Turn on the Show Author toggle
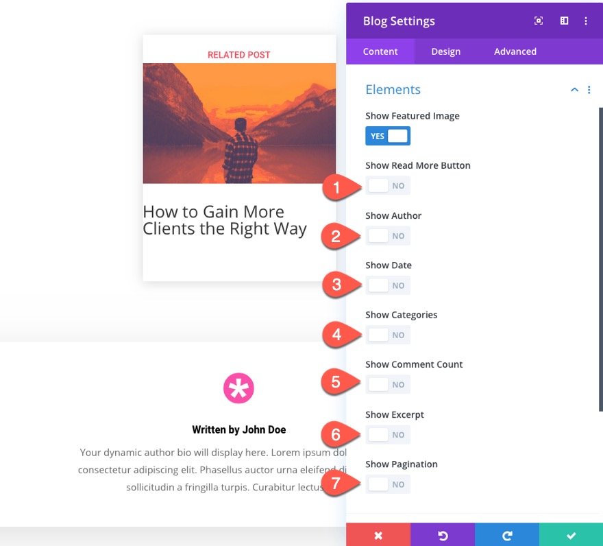 click(388, 236)
